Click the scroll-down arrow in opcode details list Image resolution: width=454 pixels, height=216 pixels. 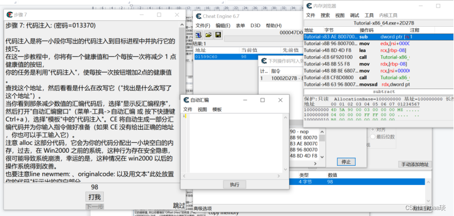coord(322,157)
